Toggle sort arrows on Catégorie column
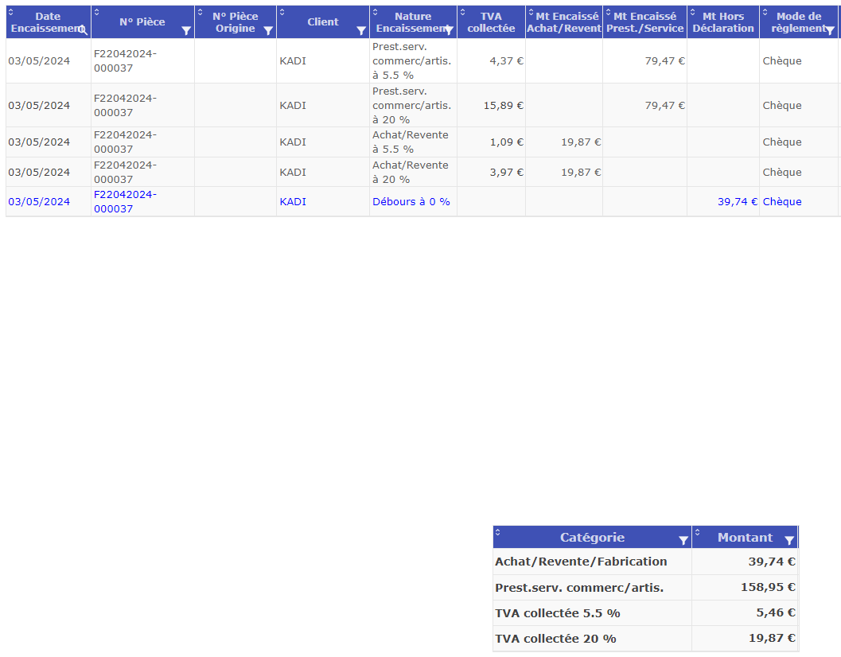 (x=498, y=531)
